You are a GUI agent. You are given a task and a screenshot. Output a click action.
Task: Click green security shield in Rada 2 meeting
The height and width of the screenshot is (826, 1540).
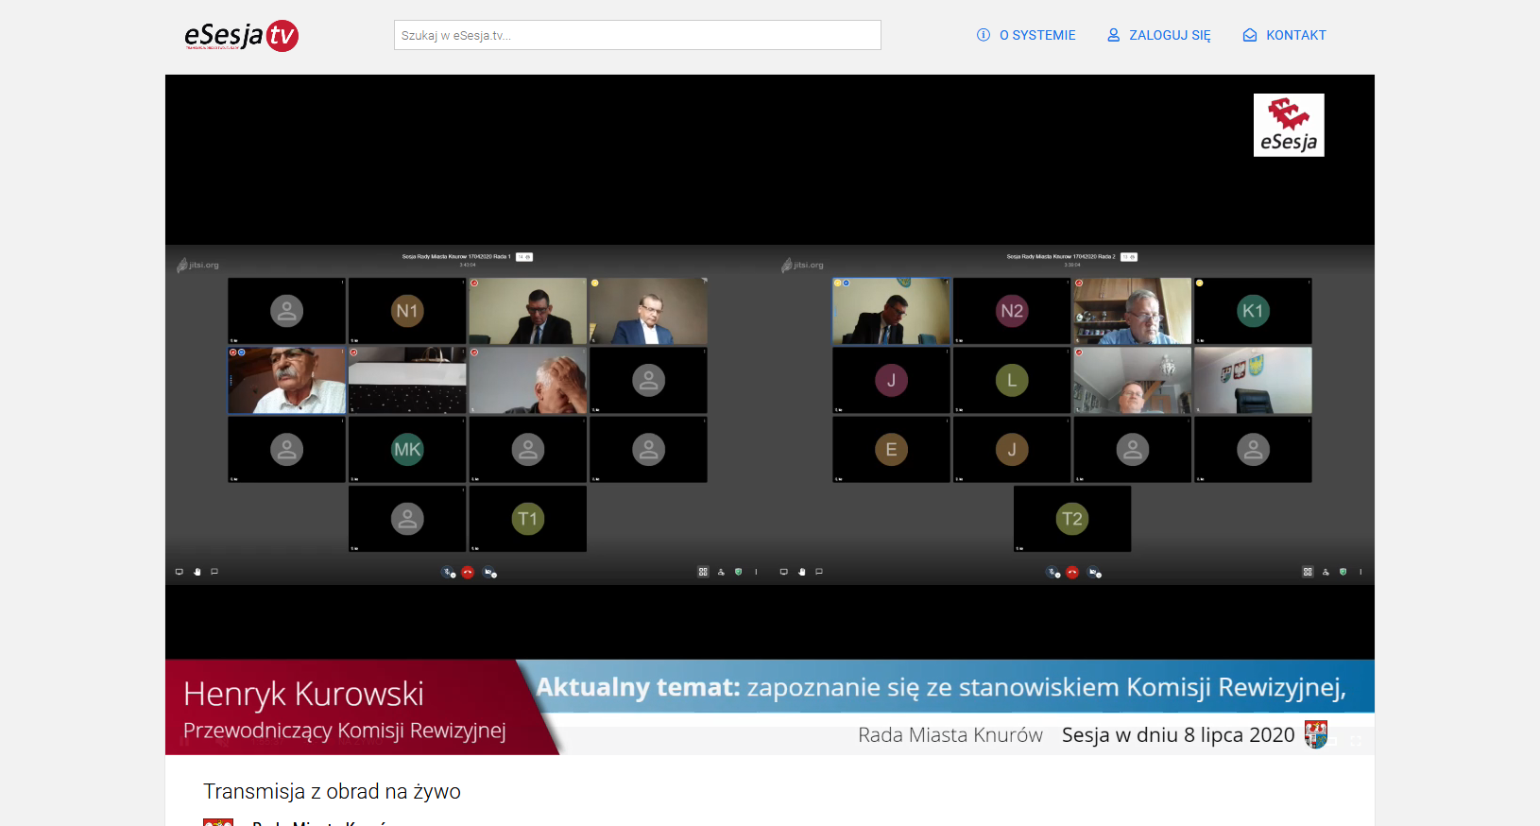1343,572
